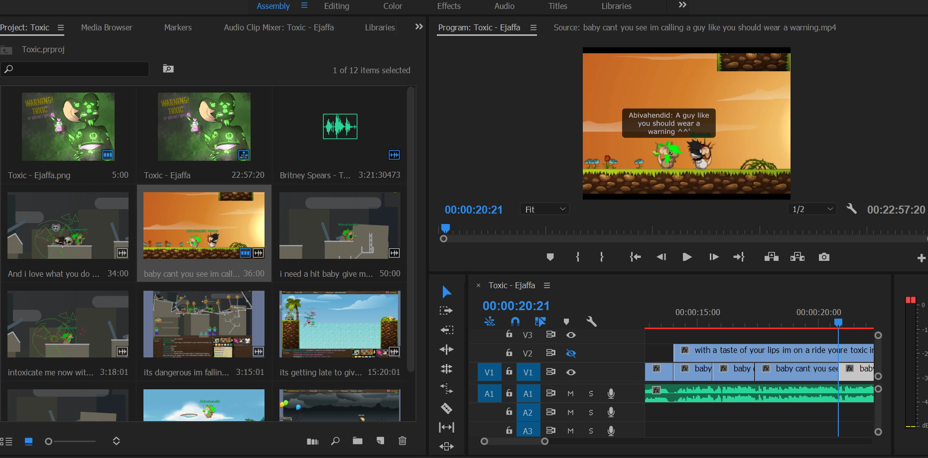
Task: Open Program monitor button editor plus
Action: coord(922,258)
